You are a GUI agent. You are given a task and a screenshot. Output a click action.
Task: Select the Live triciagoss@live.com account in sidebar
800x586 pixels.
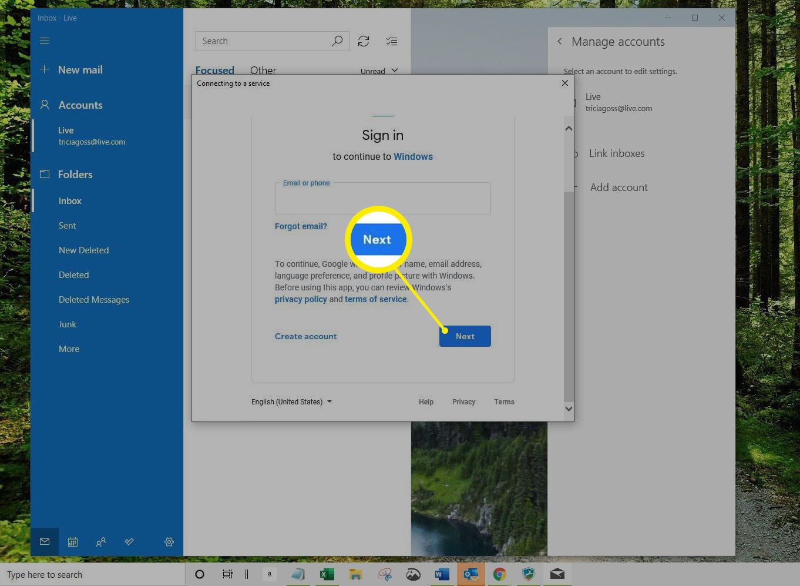pos(92,136)
